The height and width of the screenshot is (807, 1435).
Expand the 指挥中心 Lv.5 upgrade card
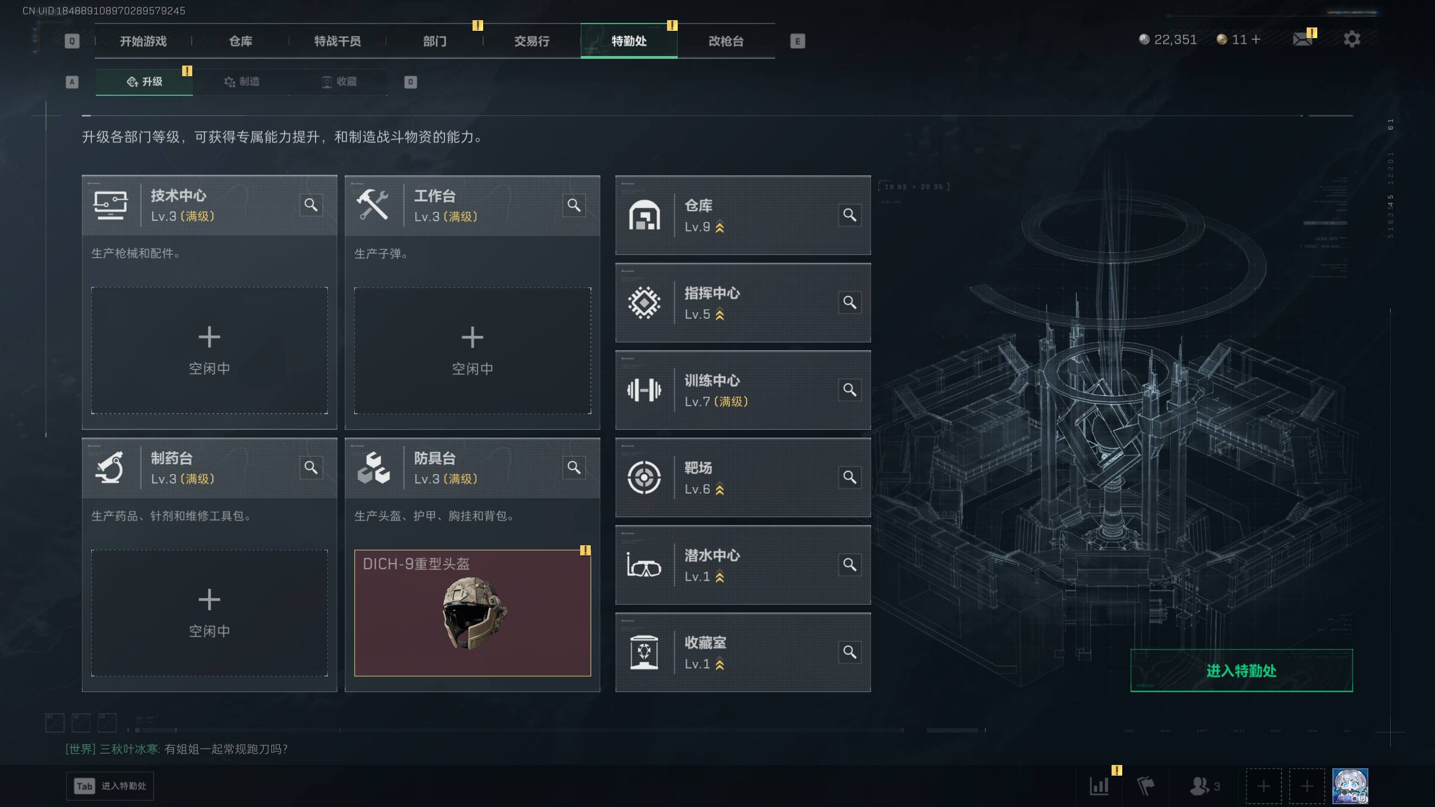coord(743,303)
